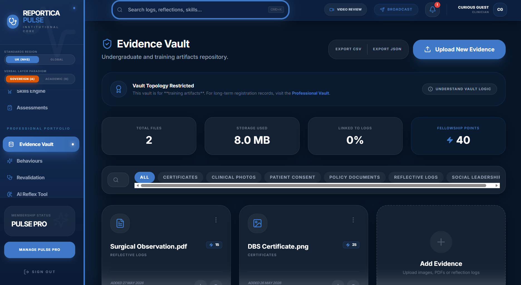Click the paper-plane icon in Broadcast
The height and width of the screenshot is (285, 521).
coord(382,9)
